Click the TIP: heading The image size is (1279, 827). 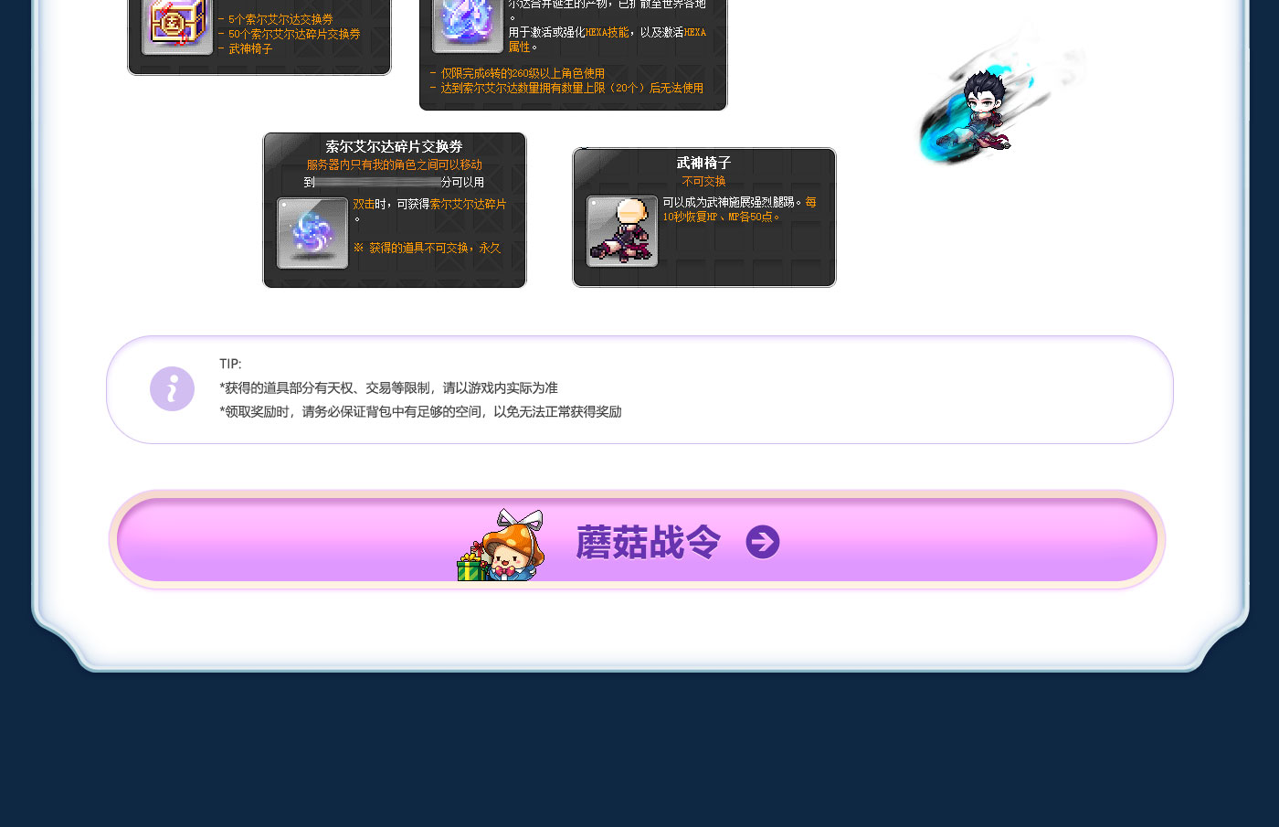230,364
